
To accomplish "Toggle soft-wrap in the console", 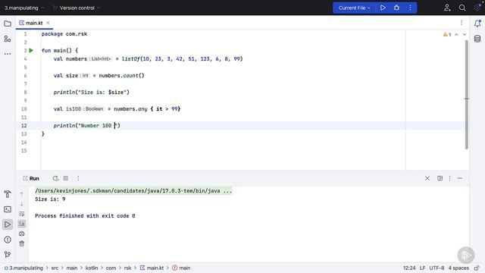I will click(x=22, y=214).
